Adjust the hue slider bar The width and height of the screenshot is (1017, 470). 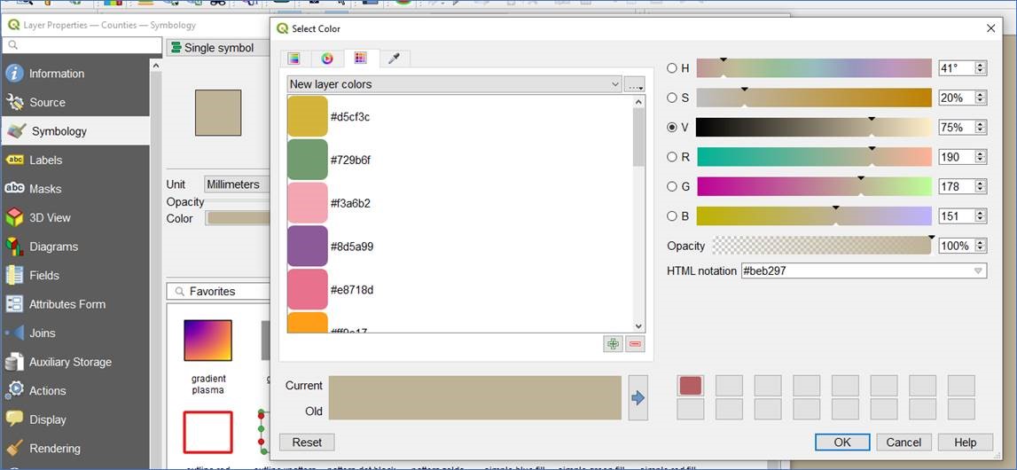coord(814,68)
